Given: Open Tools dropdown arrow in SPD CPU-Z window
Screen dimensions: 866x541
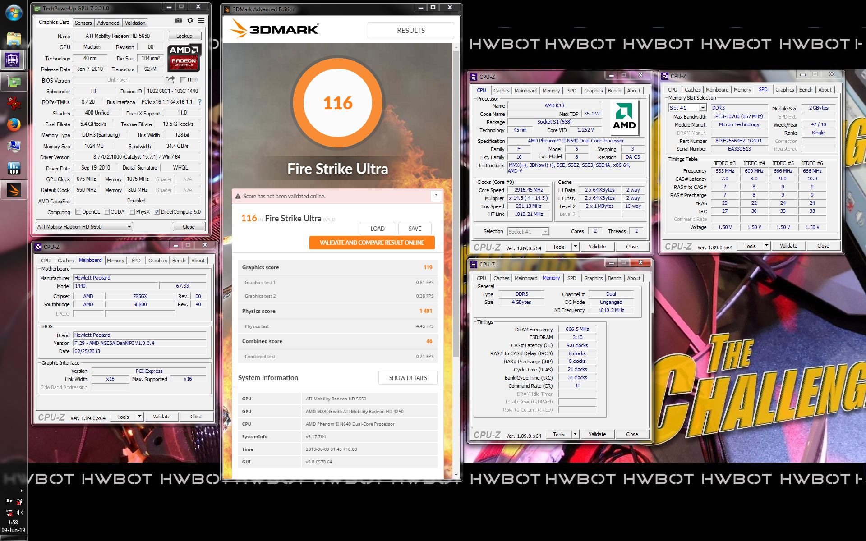Looking at the screenshot, I should coord(766,246).
